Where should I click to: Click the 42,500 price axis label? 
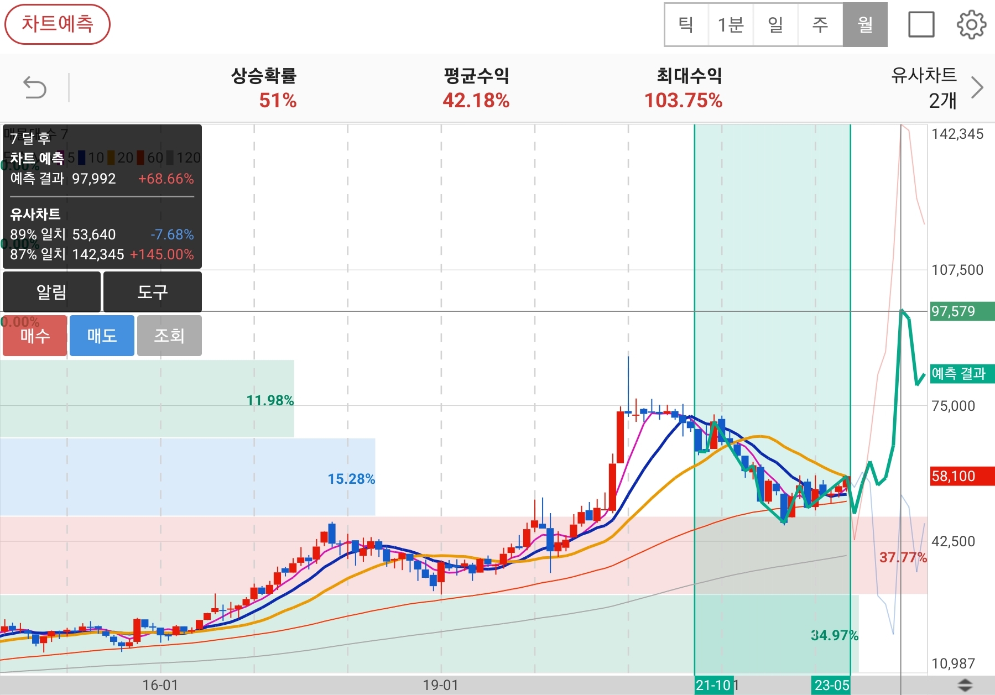[x=954, y=541]
